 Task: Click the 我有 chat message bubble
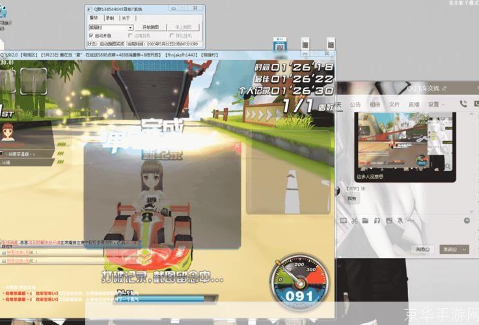pos(351,198)
